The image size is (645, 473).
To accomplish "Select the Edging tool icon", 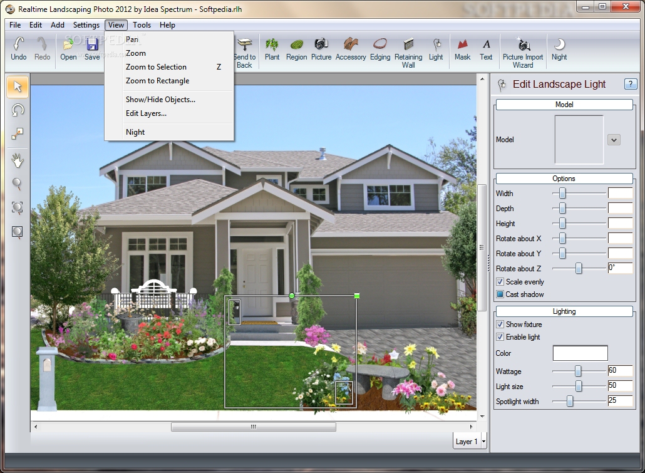I will 380,49.
